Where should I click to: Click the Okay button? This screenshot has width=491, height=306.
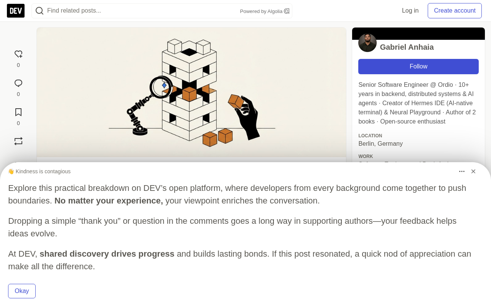click(x=22, y=291)
